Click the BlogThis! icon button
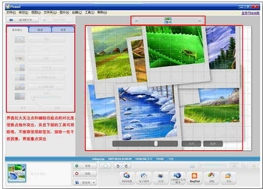Viewport: 263px width, 189px height. 195,178
